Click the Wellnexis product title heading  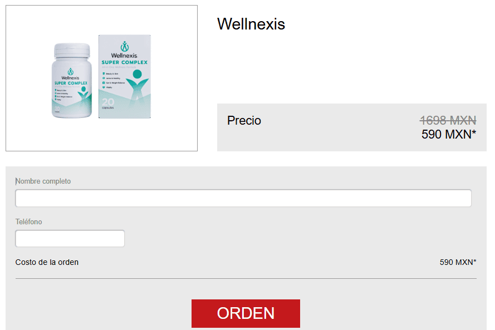point(251,24)
